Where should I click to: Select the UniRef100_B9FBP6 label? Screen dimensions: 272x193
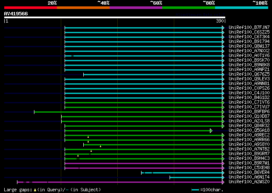coord(249,112)
